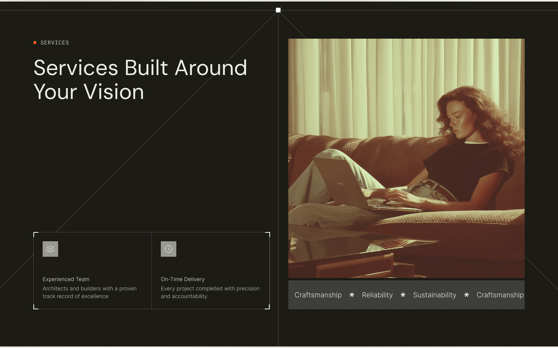Click the asterisk after Craftsmanship
The width and height of the screenshot is (558, 348).
coord(351,295)
